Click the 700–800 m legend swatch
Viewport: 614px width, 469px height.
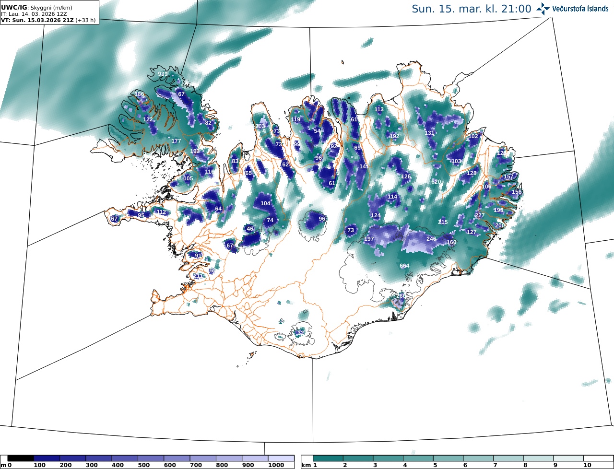[202, 458]
